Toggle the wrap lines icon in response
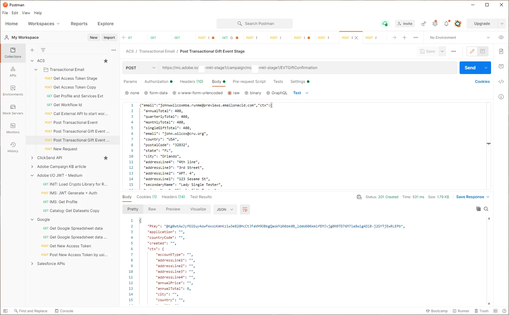 pyautogui.click(x=245, y=209)
